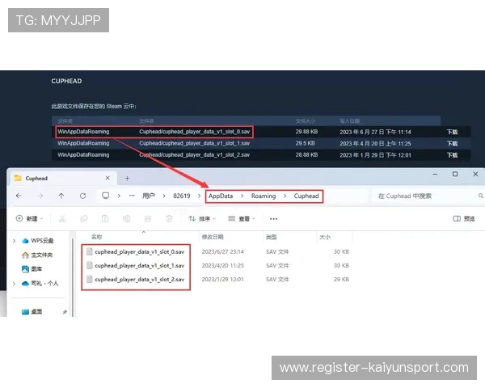Select file cuphead_player_data_v1_slot_1.sav
The width and height of the screenshot is (485, 388).
tap(140, 265)
